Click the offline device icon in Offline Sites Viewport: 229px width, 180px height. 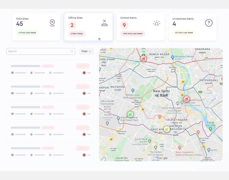click(x=104, y=23)
